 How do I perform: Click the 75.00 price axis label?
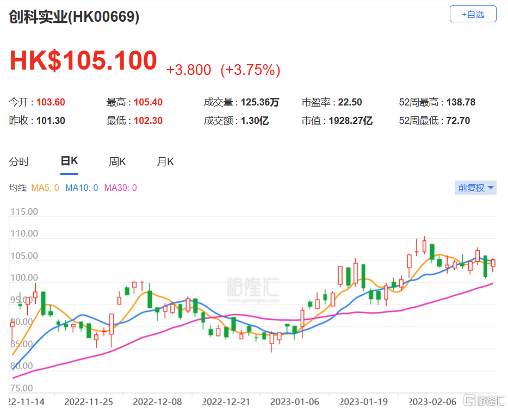[x=22, y=388]
